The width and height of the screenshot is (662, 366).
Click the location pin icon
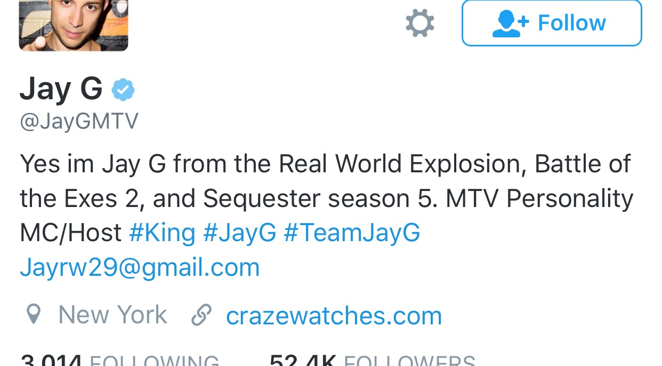tap(34, 314)
